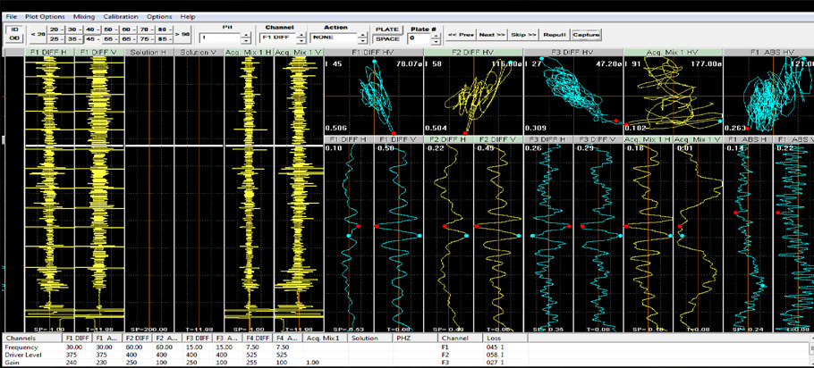Select the less-than-20 percent range button
This screenshot has width=814, height=368.
pos(36,34)
